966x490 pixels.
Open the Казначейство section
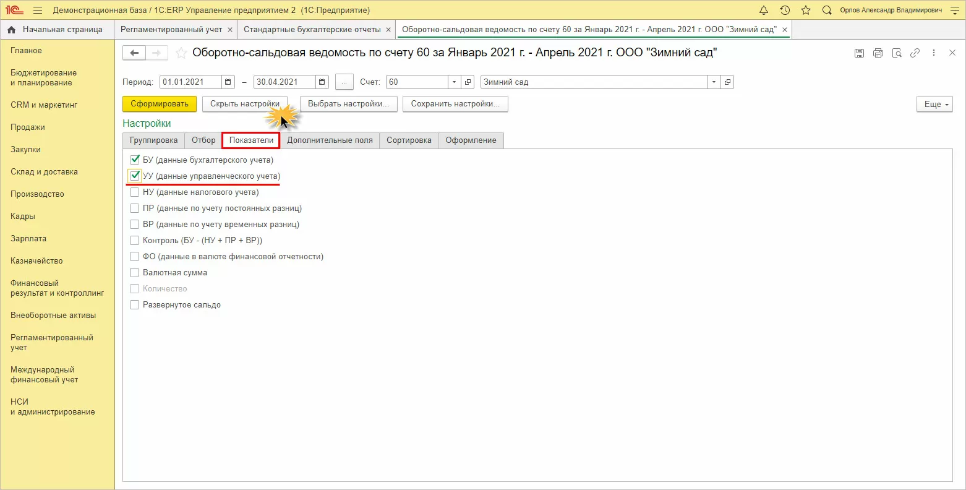click(x=36, y=261)
